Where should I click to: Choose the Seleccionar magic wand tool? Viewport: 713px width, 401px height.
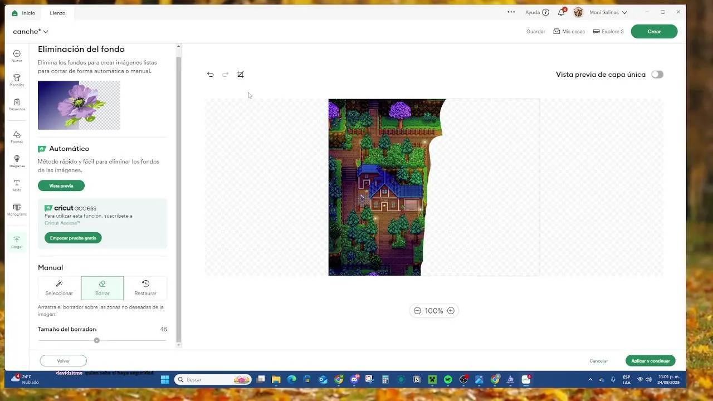(59, 288)
